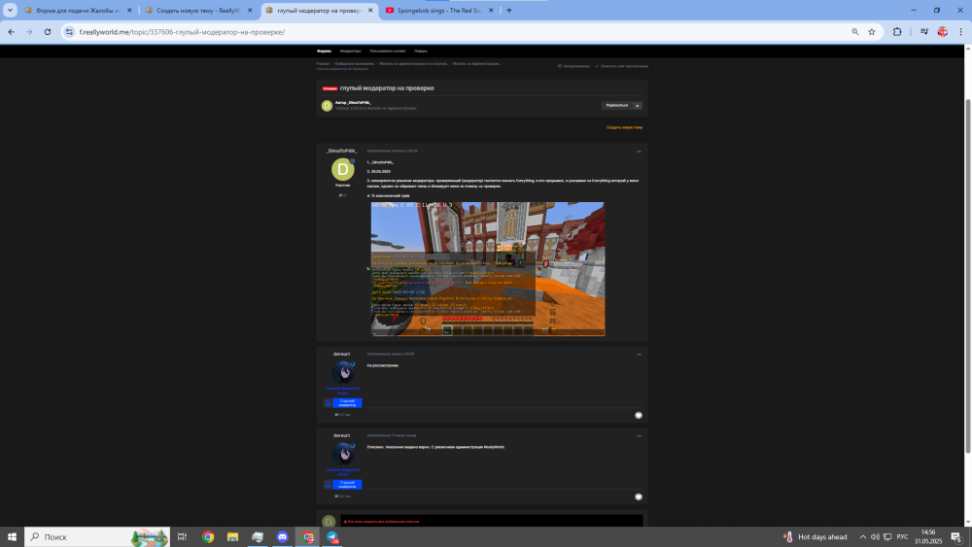The width and height of the screenshot is (972, 547).
Task: Open site information icon in address bar
Action: coord(69,32)
